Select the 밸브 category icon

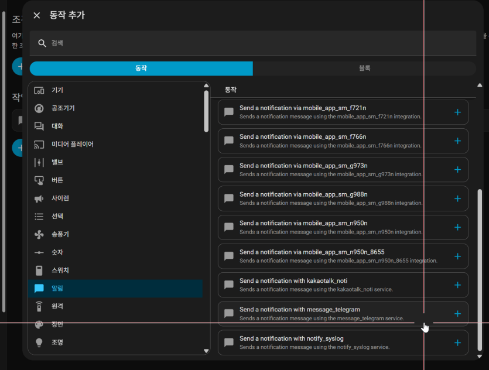[39, 162]
